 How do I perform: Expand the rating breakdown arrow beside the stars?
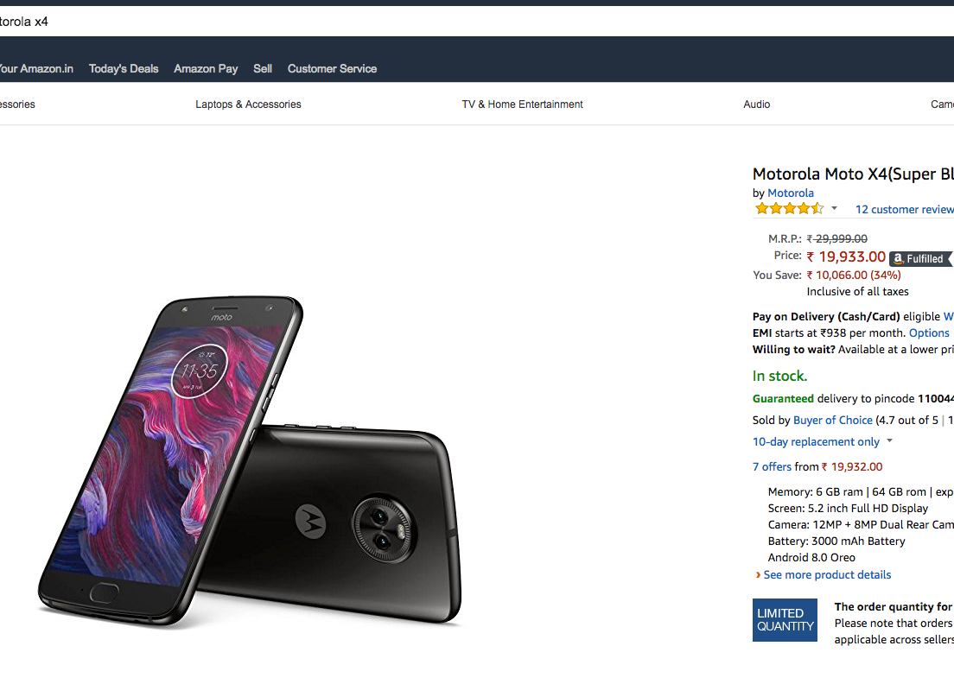click(834, 209)
